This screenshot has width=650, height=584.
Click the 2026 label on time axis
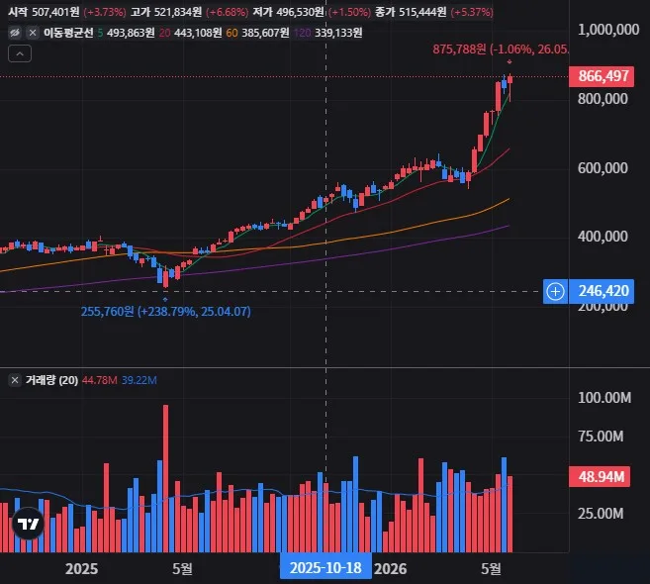point(390,568)
